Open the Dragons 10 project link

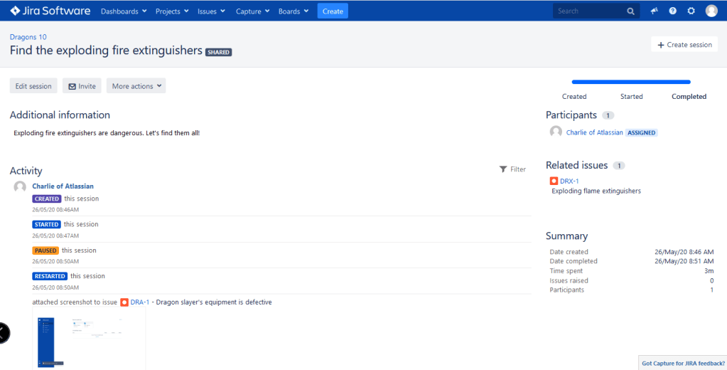tap(28, 37)
